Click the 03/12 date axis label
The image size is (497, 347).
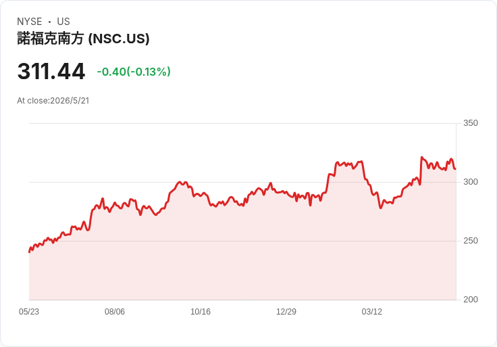pos(372,311)
